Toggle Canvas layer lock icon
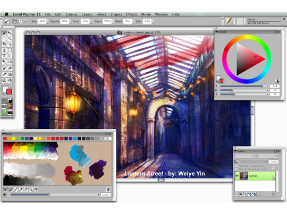 point(273,178)
